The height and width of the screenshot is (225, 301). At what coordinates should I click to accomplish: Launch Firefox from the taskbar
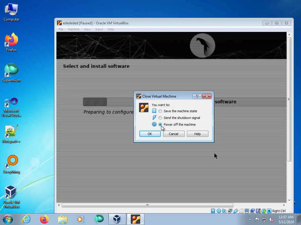pyautogui.click(x=44, y=219)
